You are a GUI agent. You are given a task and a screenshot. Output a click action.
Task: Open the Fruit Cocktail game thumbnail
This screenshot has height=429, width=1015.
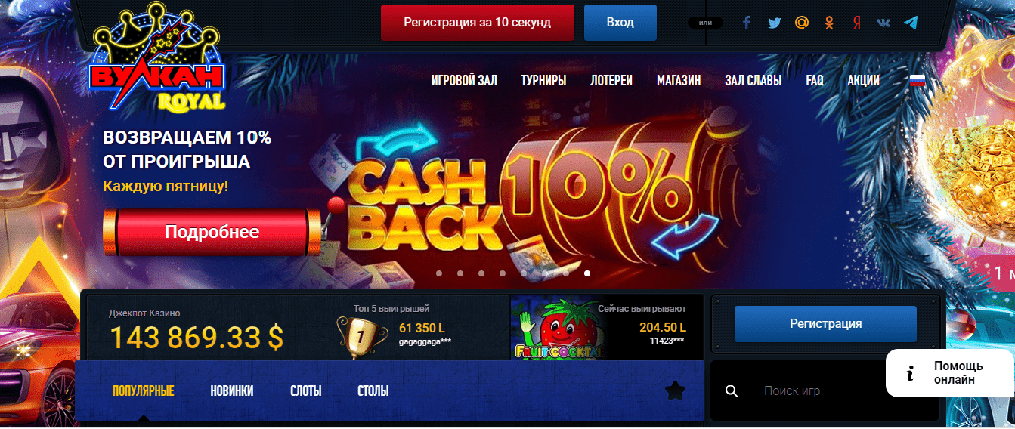pyautogui.click(x=559, y=329)
